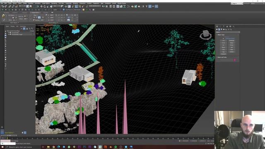The width and height of the screenshot is (265, 149).
Task: Open the Modifiers menu
Action: pyautogui.click(x=31, y=3)
